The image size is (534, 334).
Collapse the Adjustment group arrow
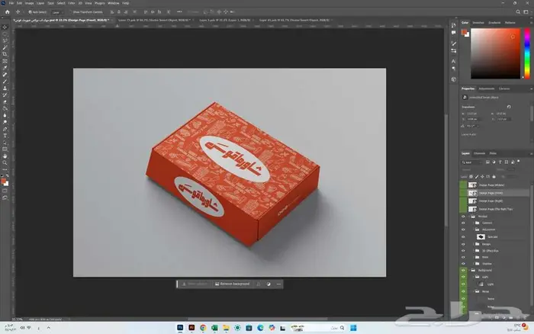(x=474, y=230)
